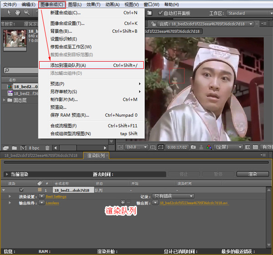Click the 渲染 button

(253, 174)
